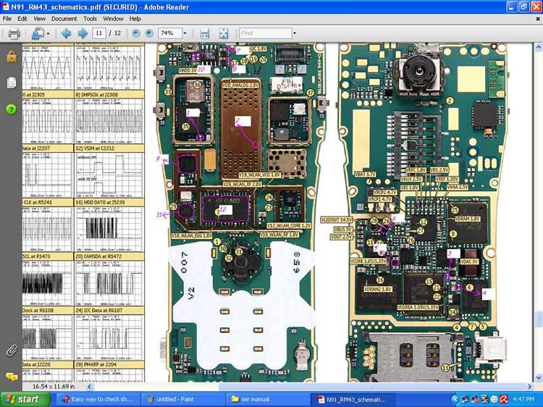Click the vertical scrollbar down arrow
Viewport: 543px width, 407px height.
coord(539,377)
